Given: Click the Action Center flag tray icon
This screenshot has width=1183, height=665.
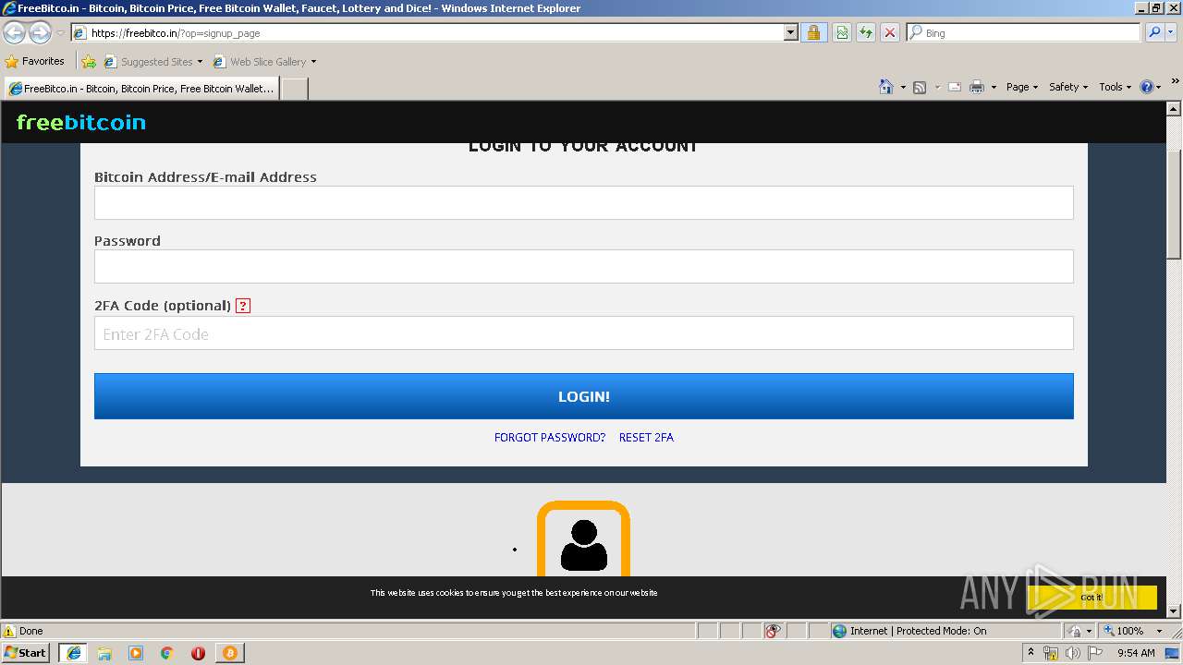Looking at the screenshot, I should point(1095,653).
